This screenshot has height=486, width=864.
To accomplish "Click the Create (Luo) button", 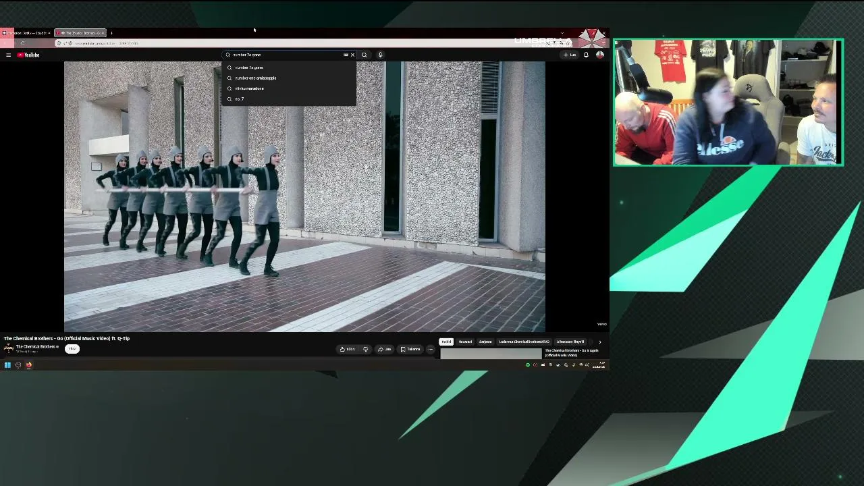I will pos(570,55).
